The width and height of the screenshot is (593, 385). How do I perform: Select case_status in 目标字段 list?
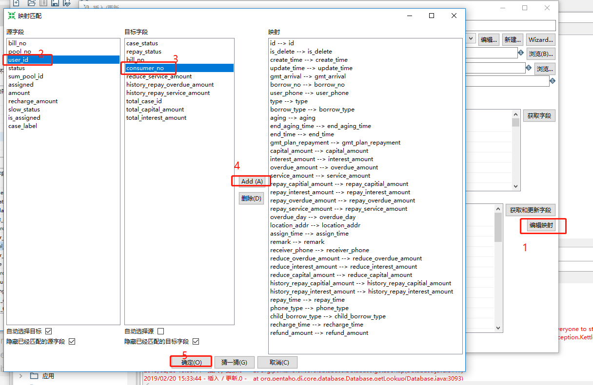(179, 43)
